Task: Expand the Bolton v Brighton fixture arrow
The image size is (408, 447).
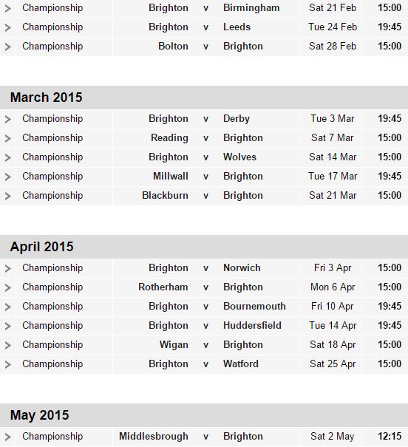Action: [8, 47]
